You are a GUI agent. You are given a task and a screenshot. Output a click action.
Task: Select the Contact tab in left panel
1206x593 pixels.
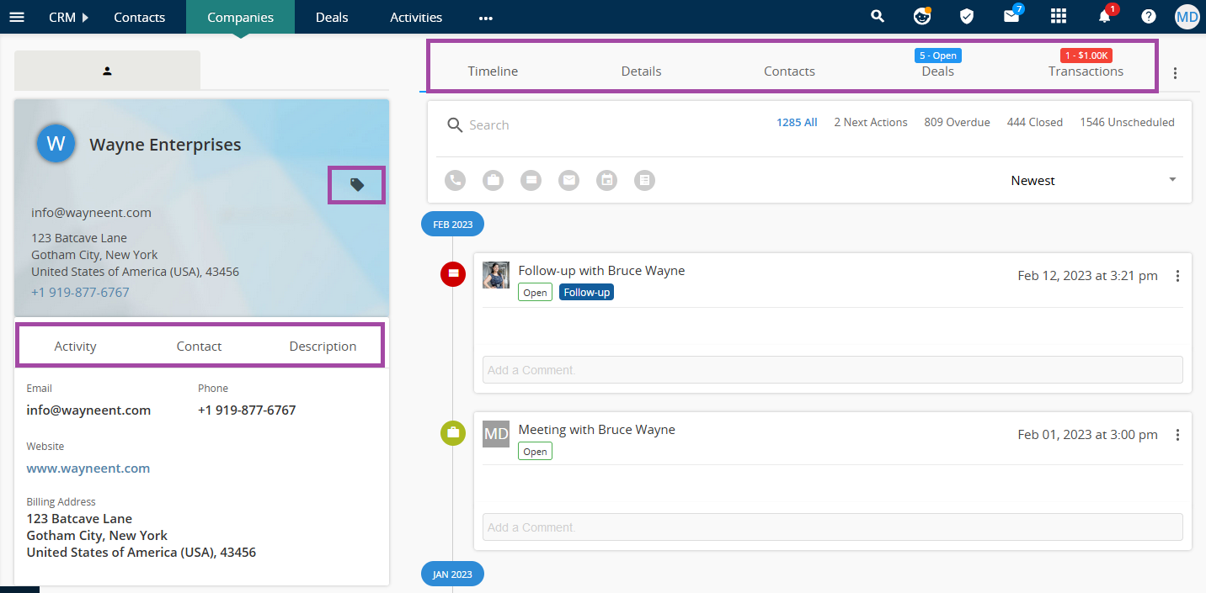(199, 347)
